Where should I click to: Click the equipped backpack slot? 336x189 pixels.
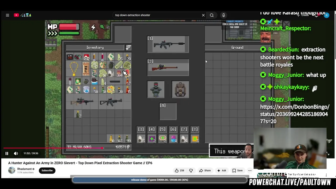(x=180, y=89)
